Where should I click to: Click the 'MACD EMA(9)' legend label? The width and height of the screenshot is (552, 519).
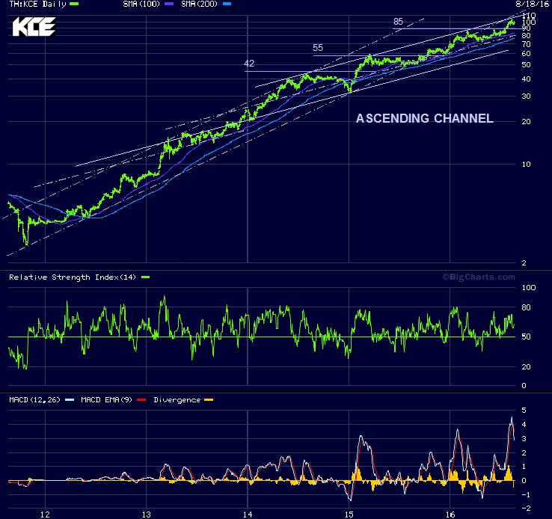(107, 399)
